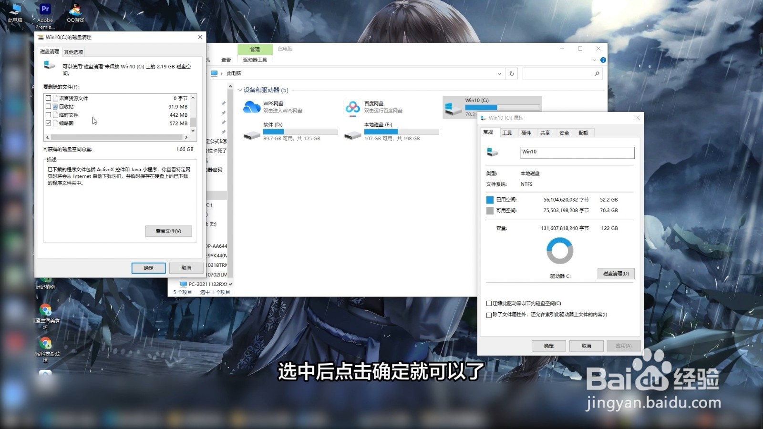Enable 压缩此驱动器以节约磁盘空间 option
The image size is (763, 429).
489,303
